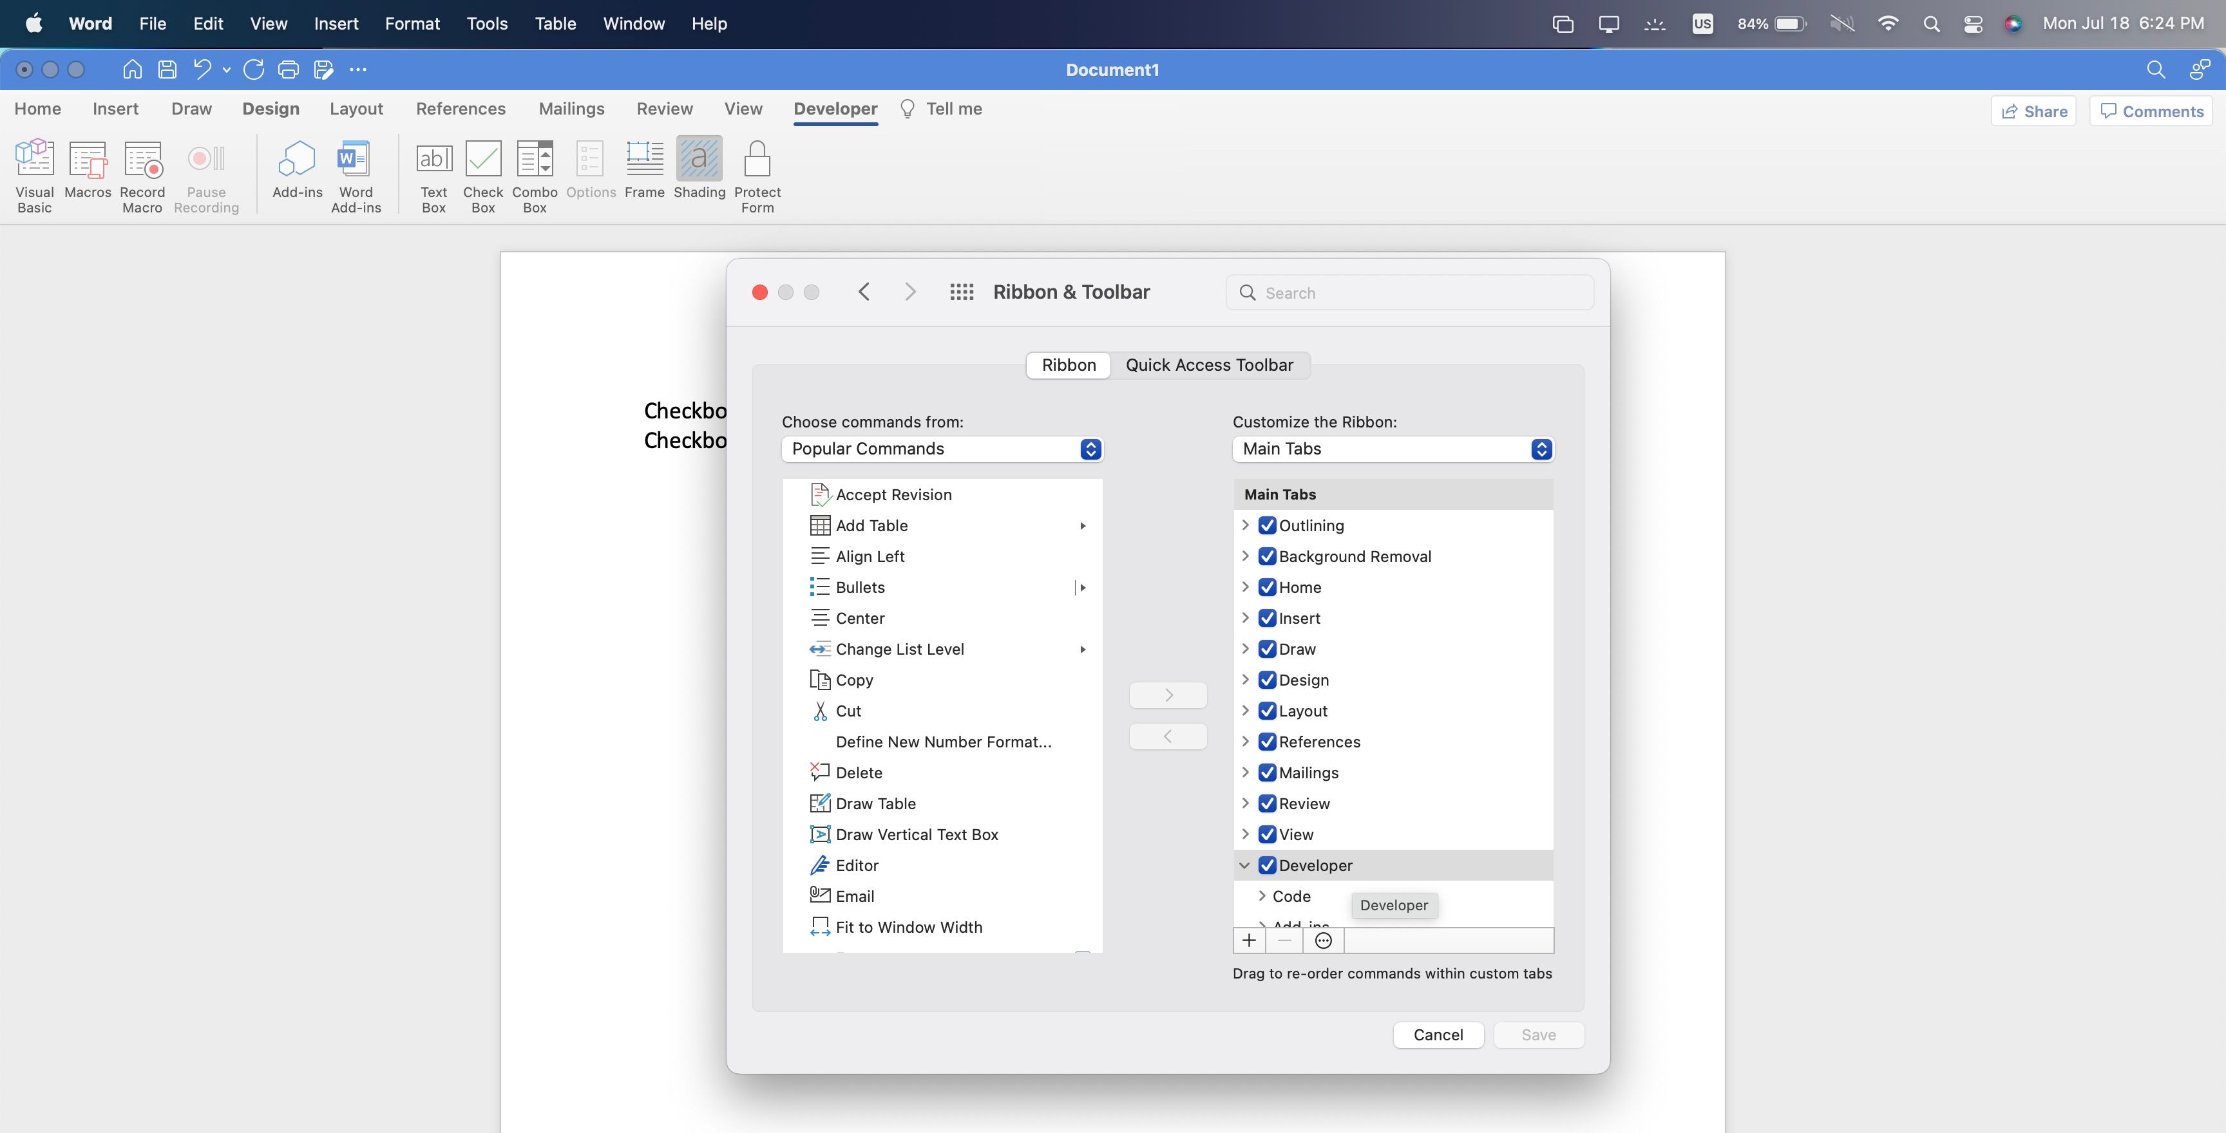Toggle the Mailings tab checkbox
Image resolution: width=2226 pixels, height=1133 pixels.
(x=1268, y=772)
